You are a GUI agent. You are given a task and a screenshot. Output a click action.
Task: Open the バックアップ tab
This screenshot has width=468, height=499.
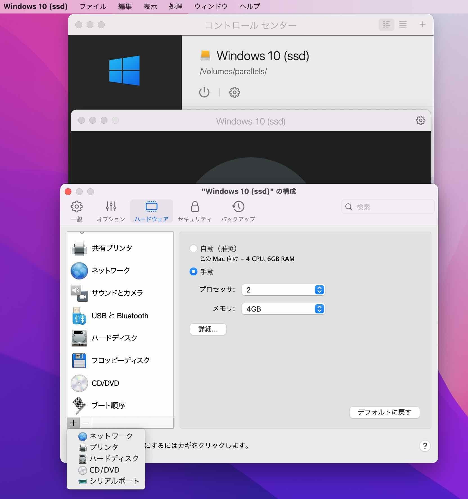point(238,211)
